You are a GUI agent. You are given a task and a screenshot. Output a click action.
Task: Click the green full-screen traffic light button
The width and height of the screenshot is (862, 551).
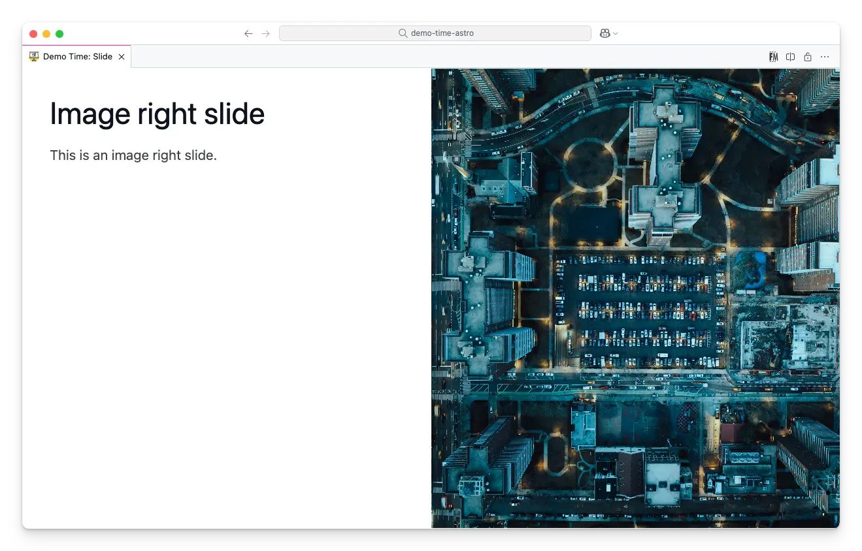pyautogui.click(x=59, y=33)
